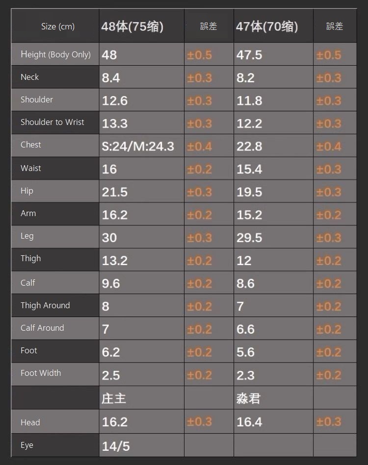Click the Waist row label
This screenshot has height=465, width=368.
tap(31, 168)
